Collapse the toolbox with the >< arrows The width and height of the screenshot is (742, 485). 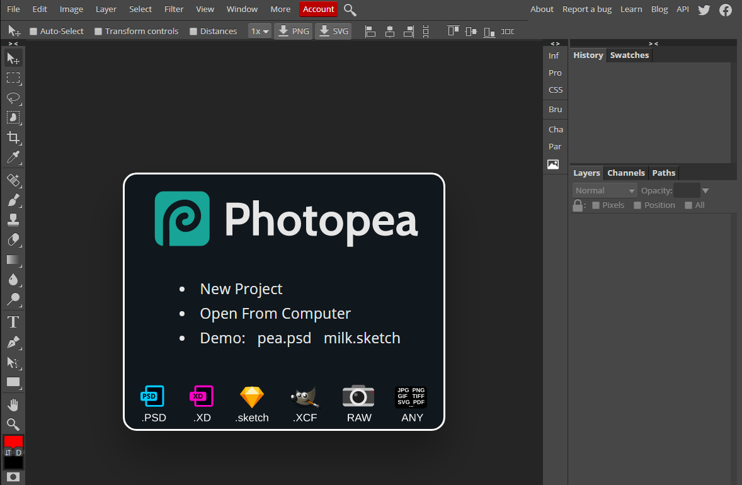pos(13,43)
